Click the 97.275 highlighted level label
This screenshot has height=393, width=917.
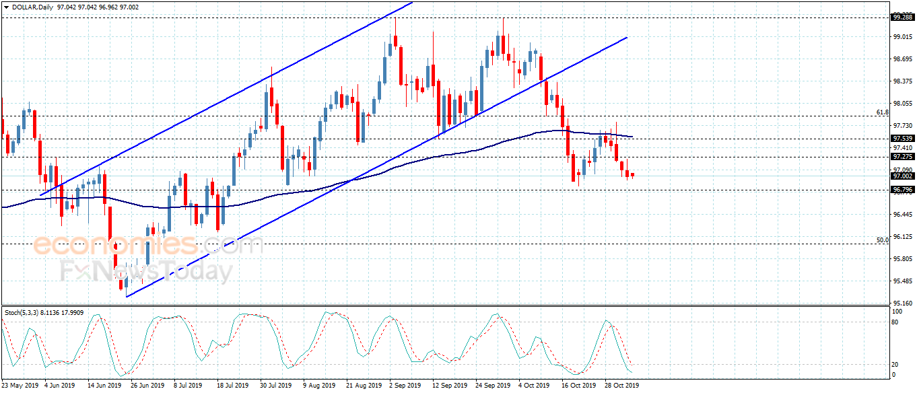(x=902, y=157)
